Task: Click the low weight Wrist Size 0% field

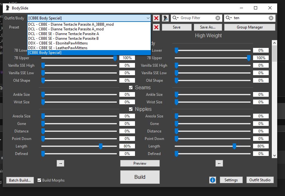Action: [127, 102]
